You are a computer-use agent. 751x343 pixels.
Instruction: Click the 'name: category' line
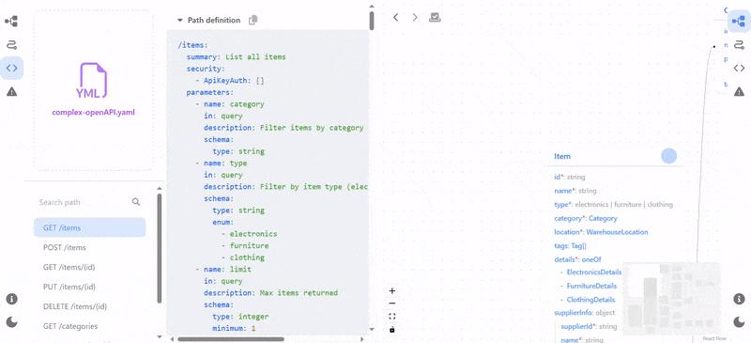pos(229,104)
